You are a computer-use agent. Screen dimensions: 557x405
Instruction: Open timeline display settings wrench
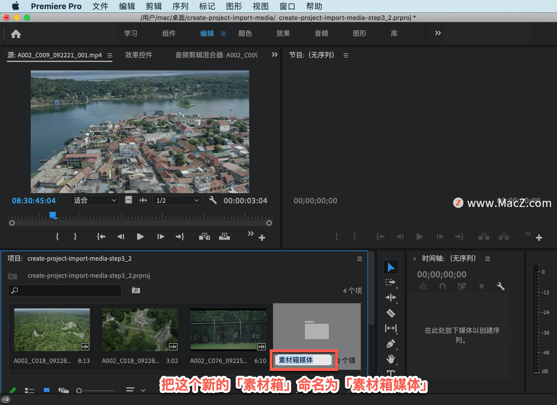point(500,287)
